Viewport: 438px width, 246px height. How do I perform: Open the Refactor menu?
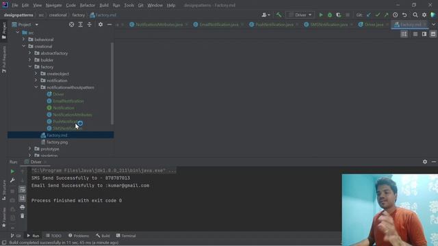(88, 5)
